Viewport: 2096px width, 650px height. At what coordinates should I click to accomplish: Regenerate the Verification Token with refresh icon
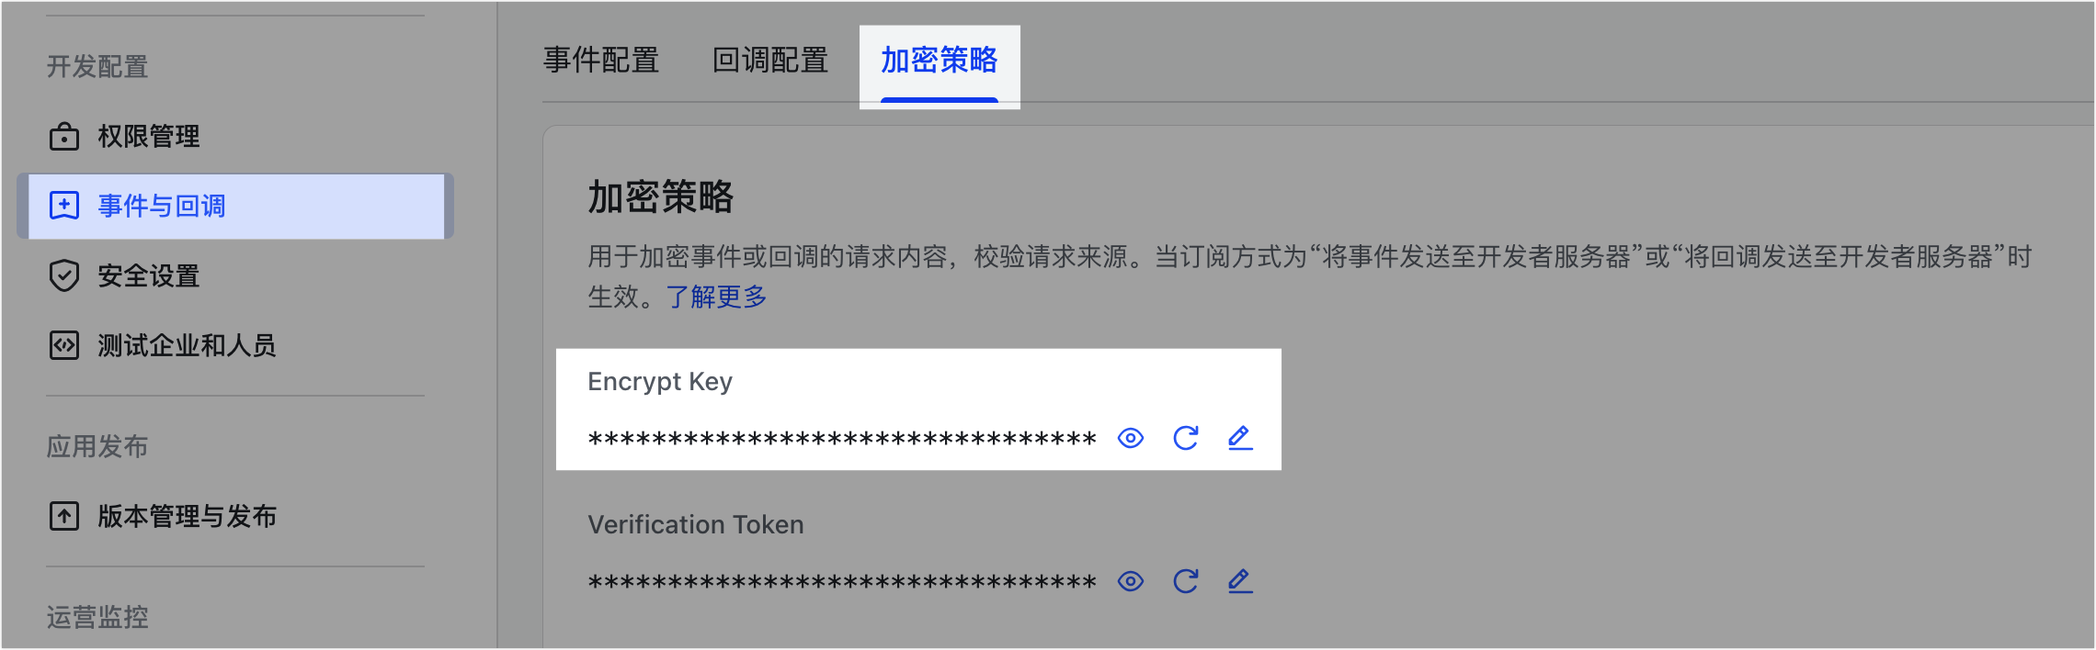click(1186, 581)
